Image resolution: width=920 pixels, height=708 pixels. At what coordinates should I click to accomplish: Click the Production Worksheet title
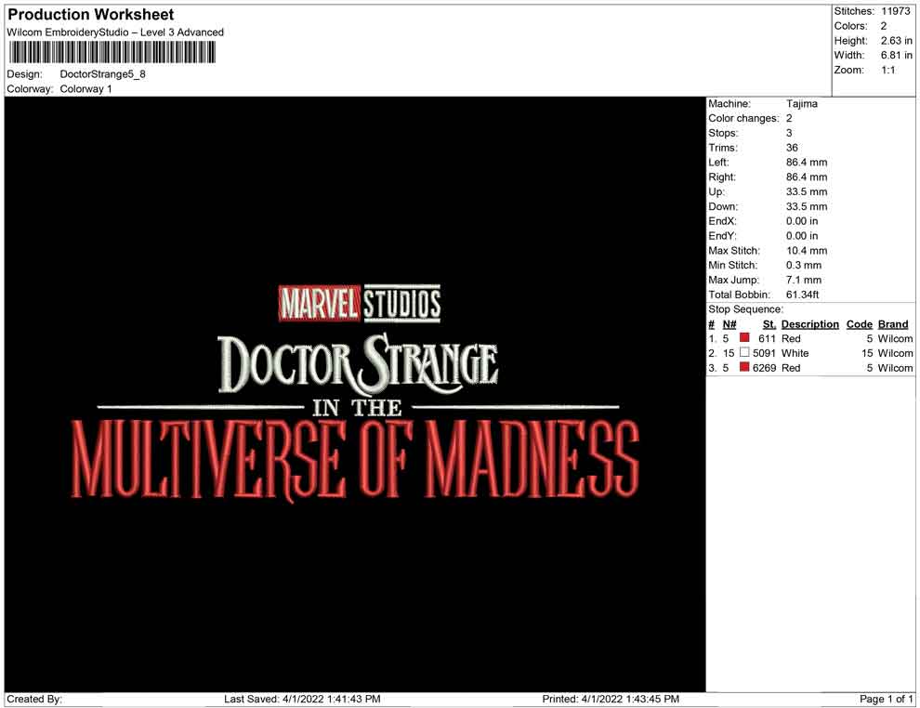tap(91, 15)
